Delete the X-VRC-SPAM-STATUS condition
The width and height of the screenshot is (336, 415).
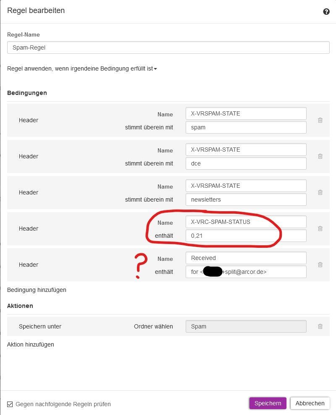320,229
